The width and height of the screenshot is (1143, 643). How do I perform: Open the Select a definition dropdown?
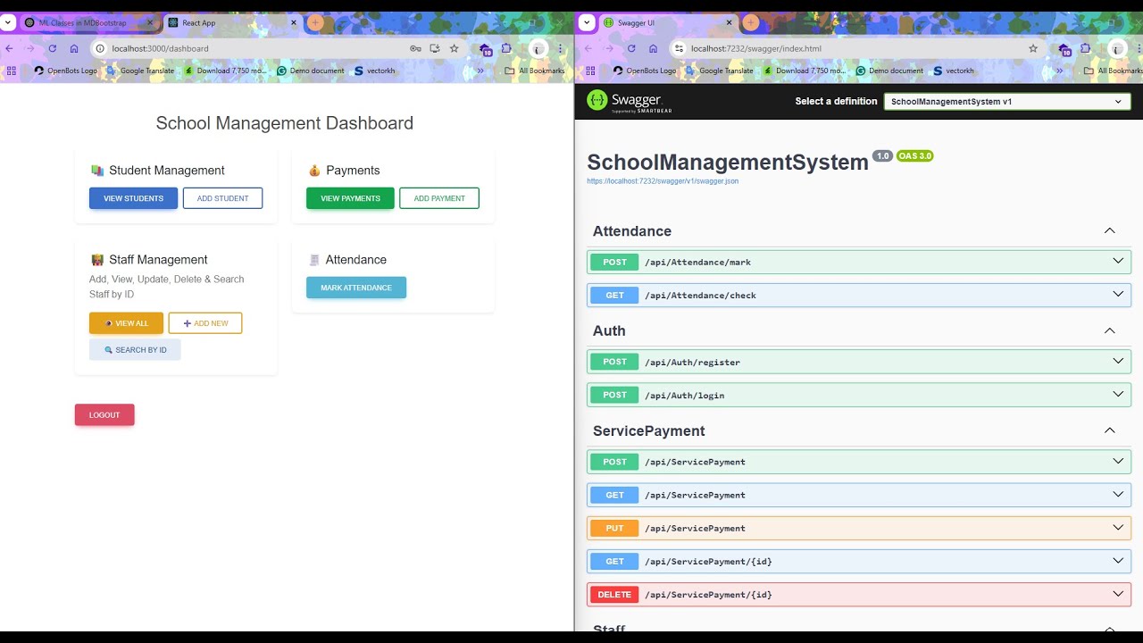click(1007, 102)
